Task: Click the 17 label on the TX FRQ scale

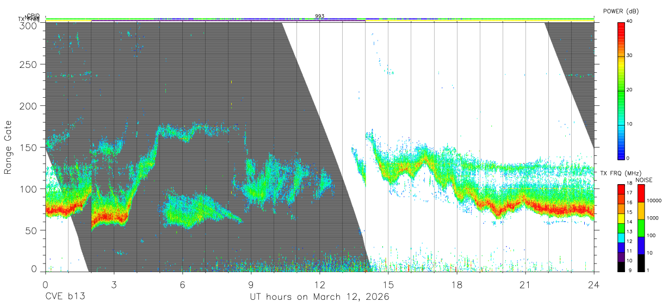Action: [x=629, y=193]
